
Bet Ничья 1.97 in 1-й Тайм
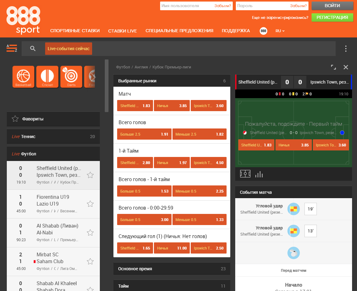(172, 163)
